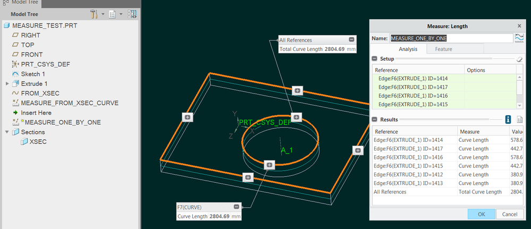Select PRT_CSYS_DEF in the model tree

(45, 64)
